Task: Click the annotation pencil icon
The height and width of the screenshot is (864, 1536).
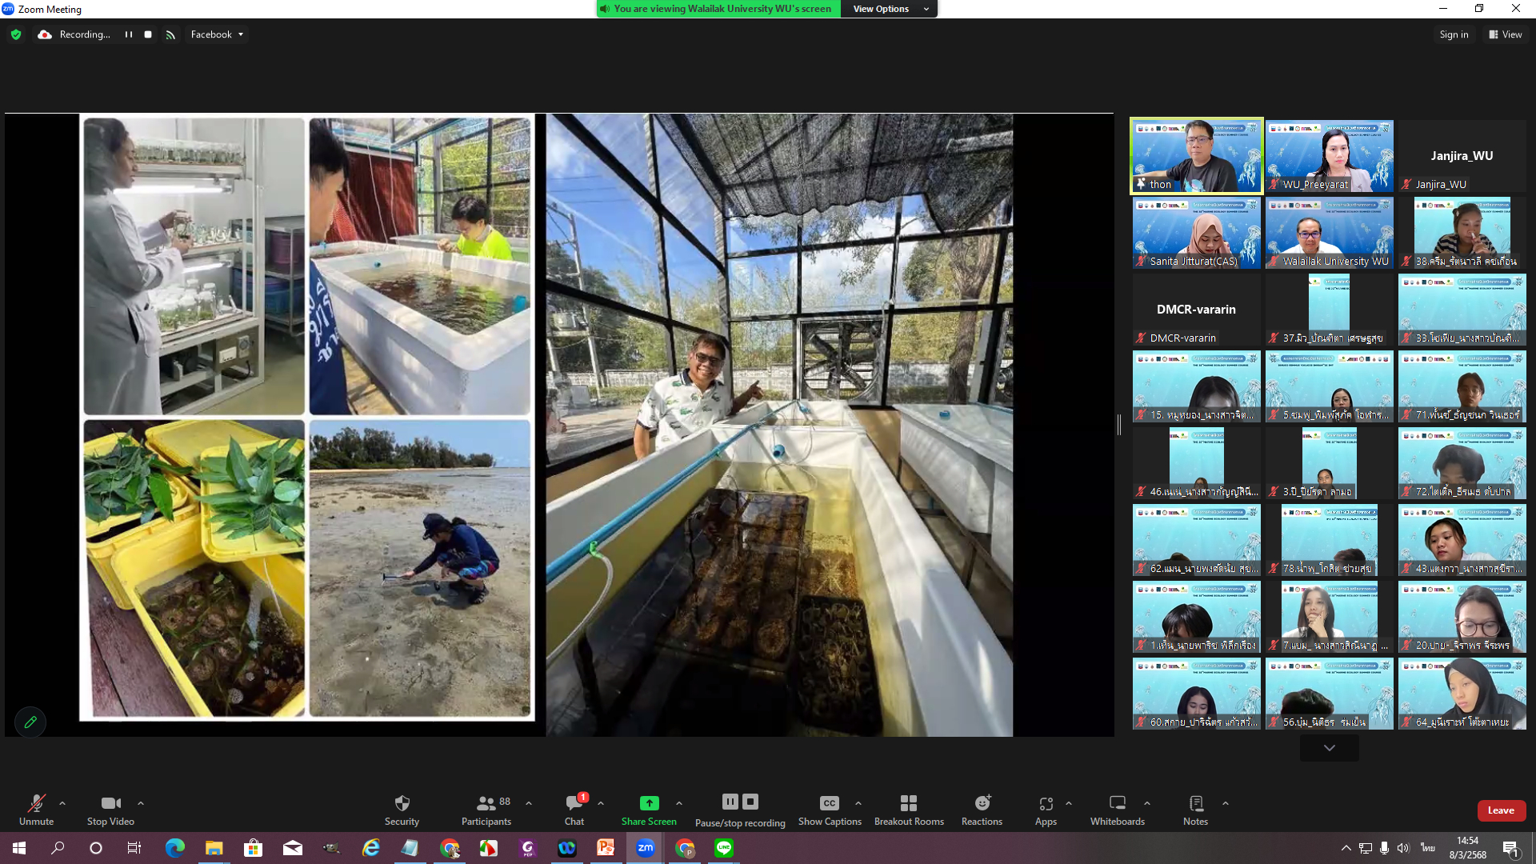Action: point(30,722)
